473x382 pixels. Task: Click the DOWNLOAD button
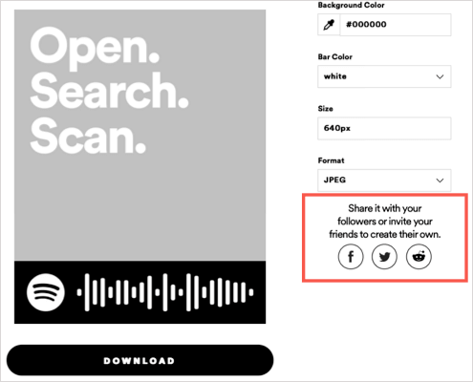click(140, 360)
